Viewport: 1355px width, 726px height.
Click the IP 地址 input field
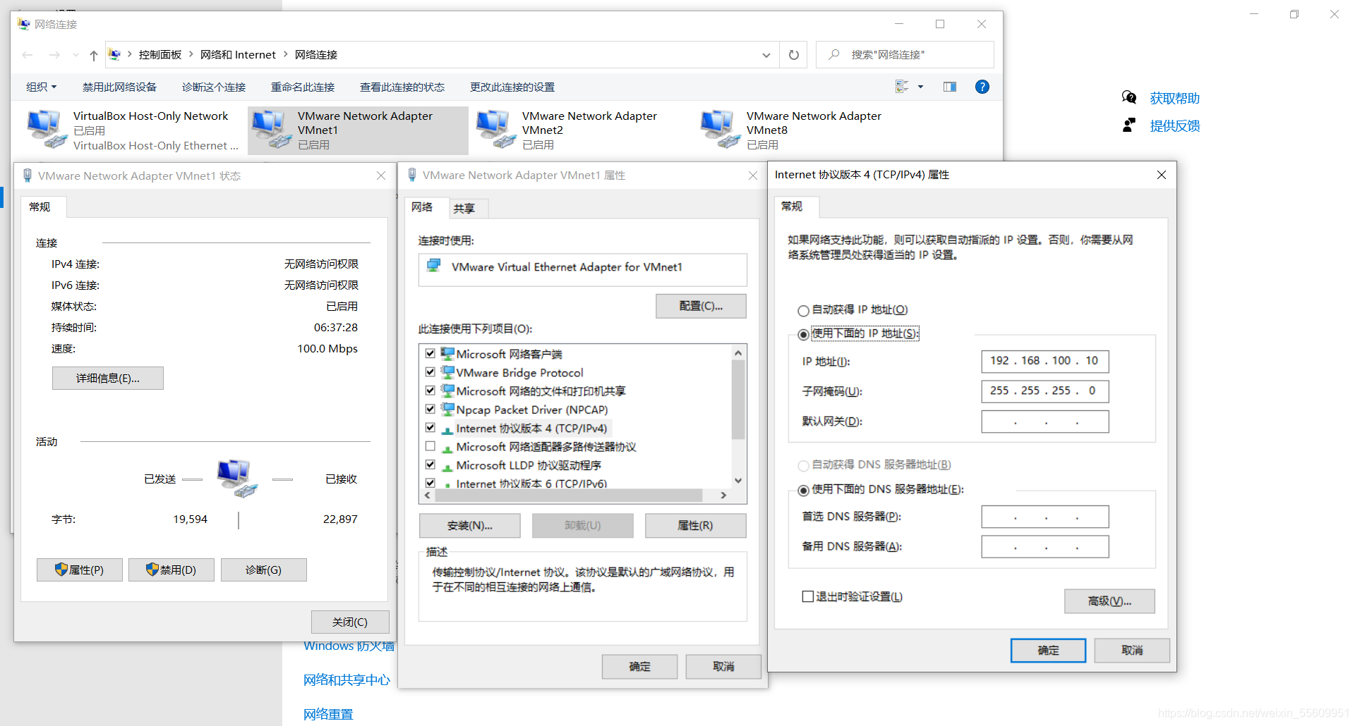1044,361
